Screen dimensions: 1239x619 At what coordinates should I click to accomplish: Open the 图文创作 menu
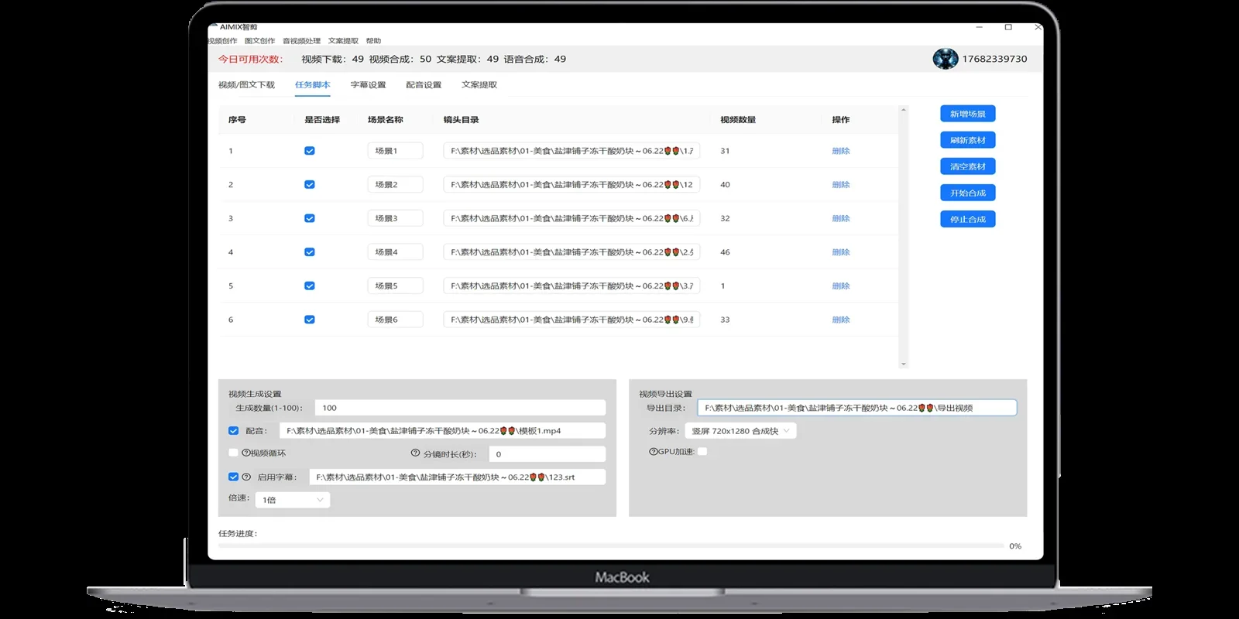point(259,41)
